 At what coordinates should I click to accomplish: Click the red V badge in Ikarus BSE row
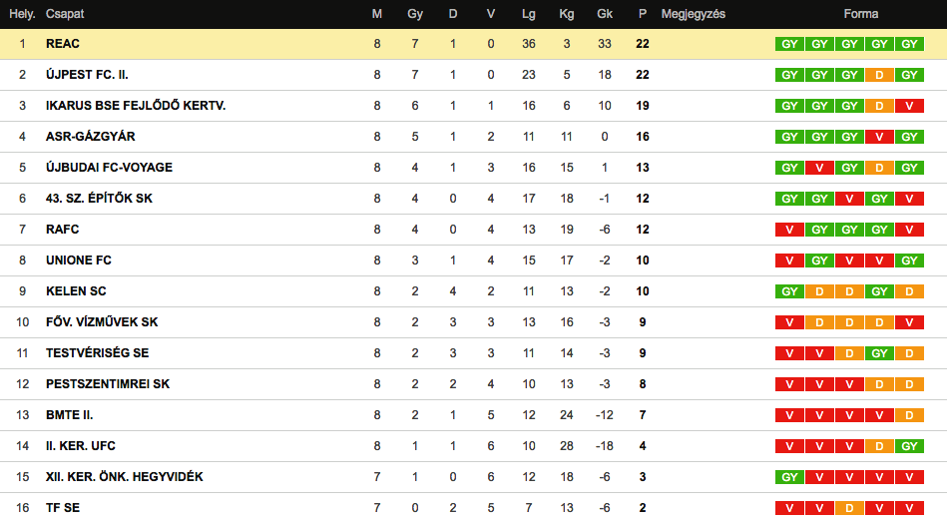(909, 106)
